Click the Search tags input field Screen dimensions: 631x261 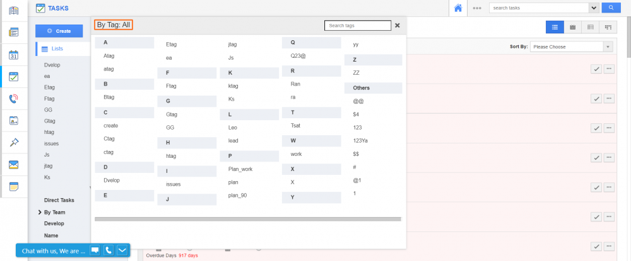[x=357, y=25]
